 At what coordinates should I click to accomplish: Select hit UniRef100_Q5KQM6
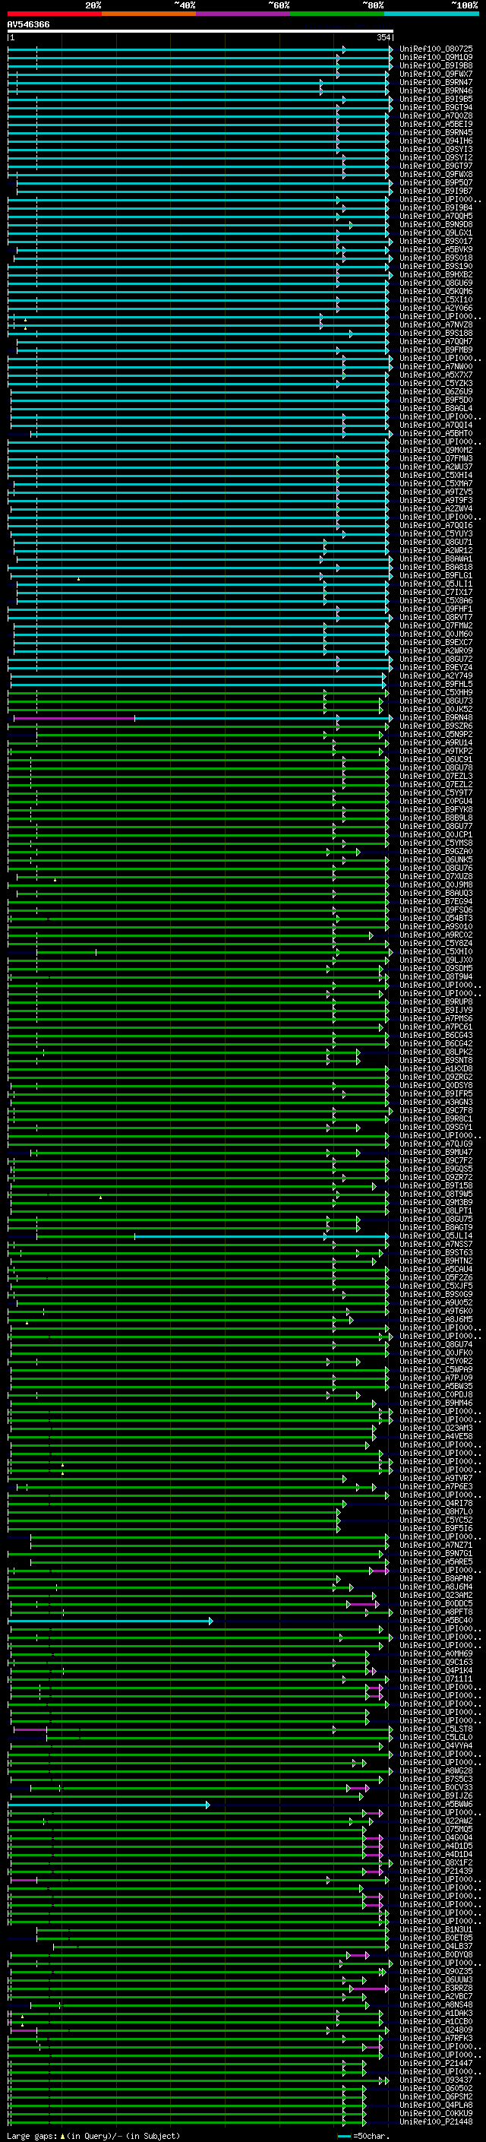tap(436, 292)
